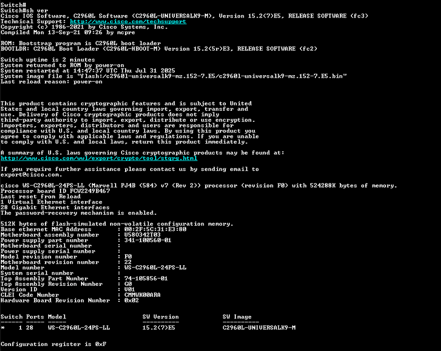The image size is (441, 351).
Task: Click the '22' Motherboard revision number value
Action: tap(128, 262)
